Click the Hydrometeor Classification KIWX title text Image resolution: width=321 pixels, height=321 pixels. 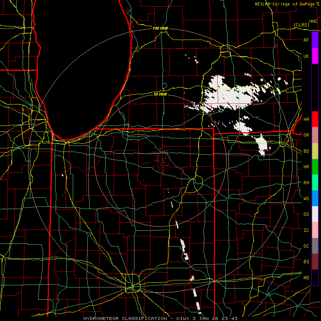tap(160, 319)
